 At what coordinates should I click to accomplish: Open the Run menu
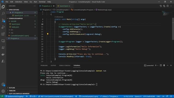point(35,2)
